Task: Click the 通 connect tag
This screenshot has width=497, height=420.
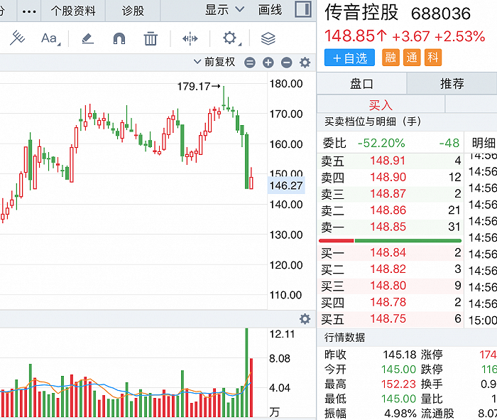Action: click(412, 58)
